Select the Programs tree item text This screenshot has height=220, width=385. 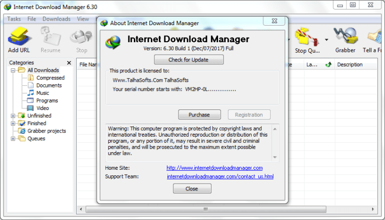point(47,100)
